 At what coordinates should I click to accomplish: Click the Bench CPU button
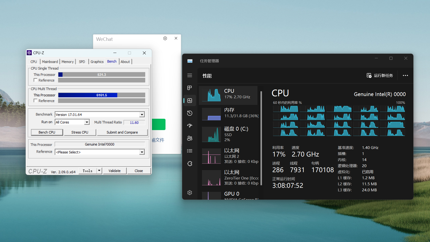[47, 132]
